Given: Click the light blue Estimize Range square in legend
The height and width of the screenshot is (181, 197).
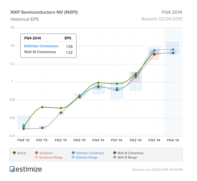Looking at the screenshot, I should click(73, 157).
